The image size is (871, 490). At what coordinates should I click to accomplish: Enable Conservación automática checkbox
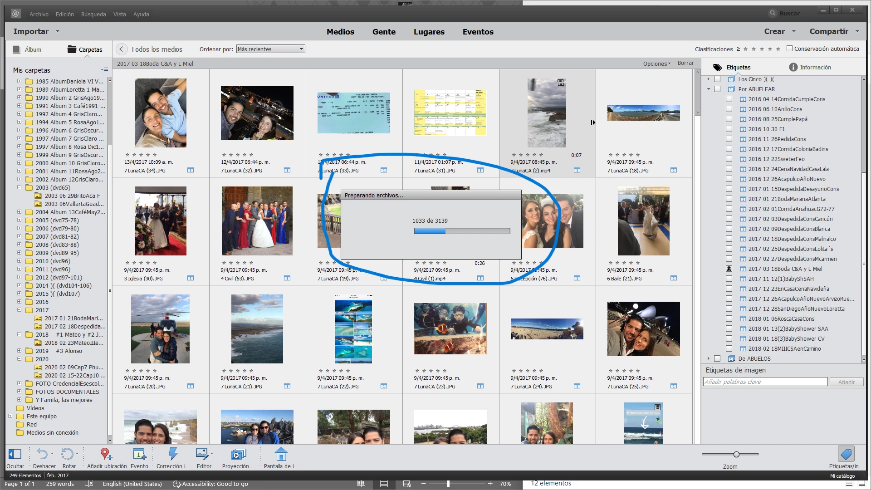click(x=789, y=49)
